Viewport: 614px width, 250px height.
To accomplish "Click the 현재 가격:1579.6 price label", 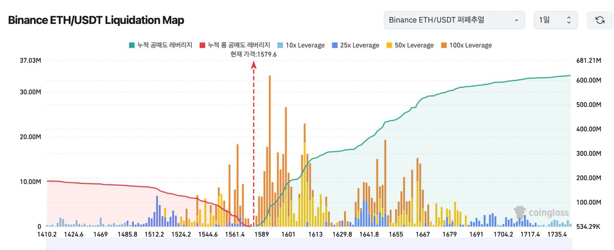I will (x=253, y=54).
